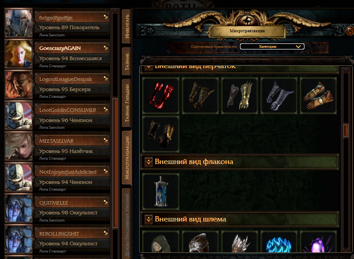Select the dark hooded helmet skin
The image size is (354, 259).
pyautogui.click(x=161, y=242)
